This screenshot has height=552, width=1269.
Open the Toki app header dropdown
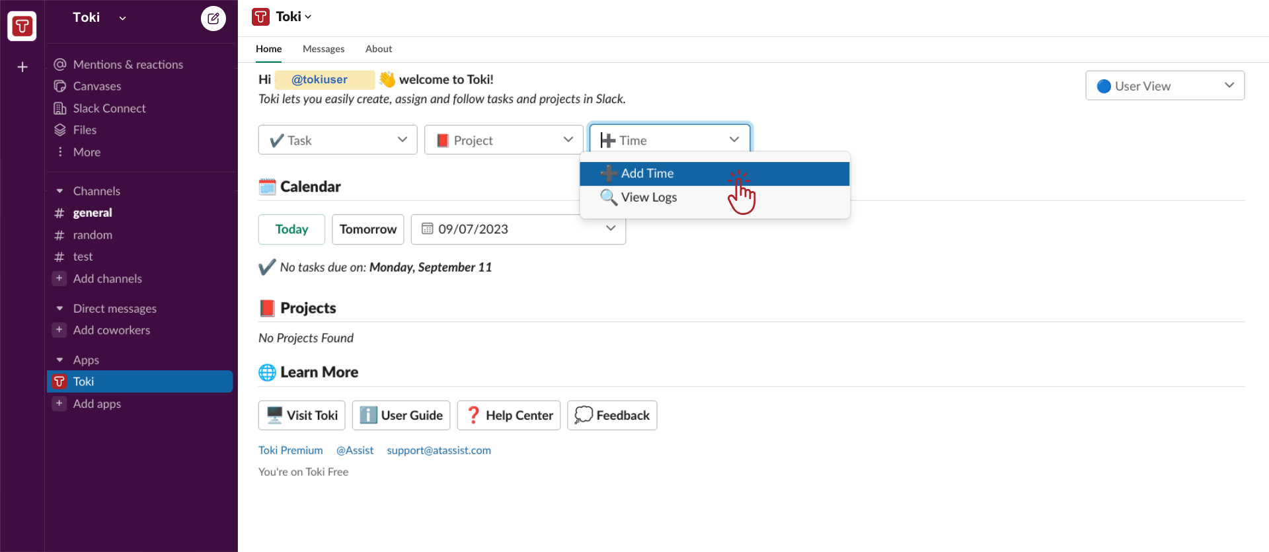(293, 17)
